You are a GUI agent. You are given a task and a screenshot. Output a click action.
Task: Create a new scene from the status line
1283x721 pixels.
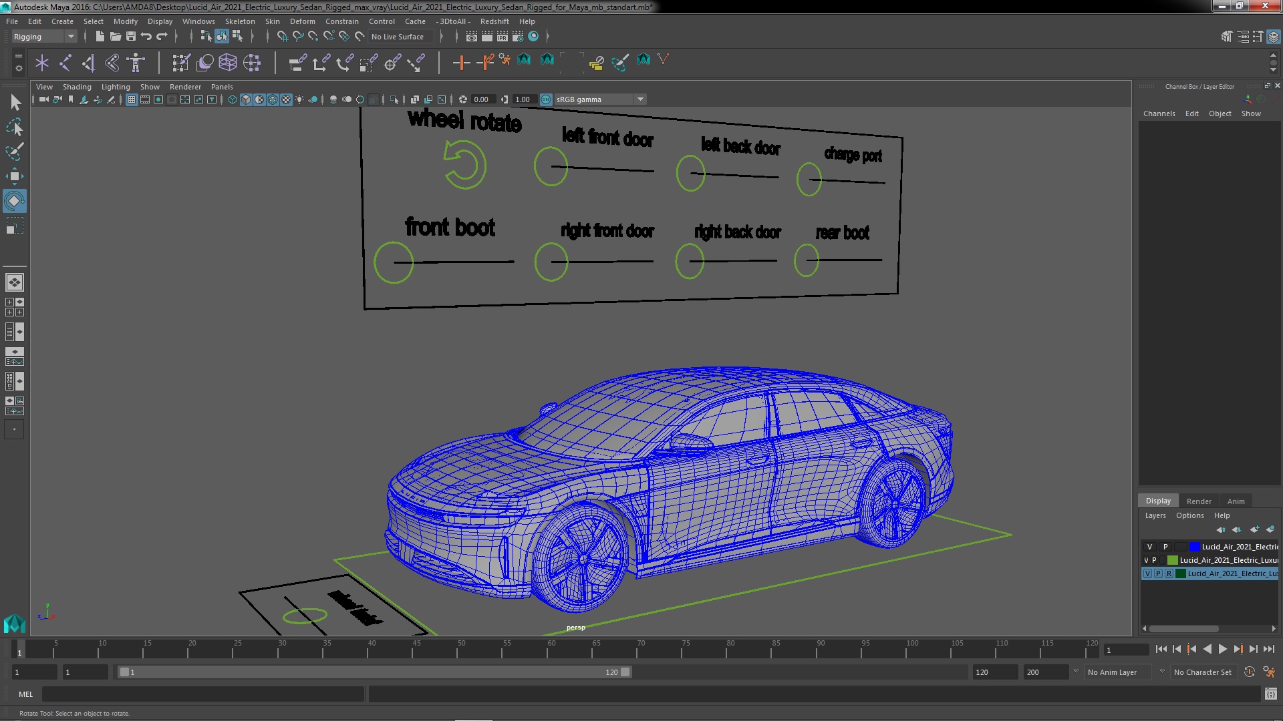click(x=100, y=37)
